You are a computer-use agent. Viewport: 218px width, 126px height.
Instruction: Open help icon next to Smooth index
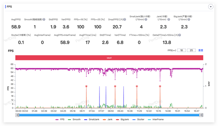point(44,20)
